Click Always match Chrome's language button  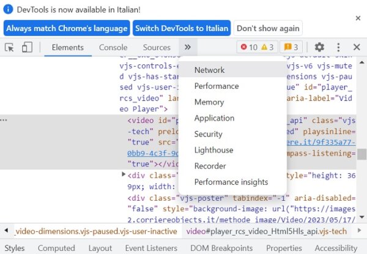point(67,28)
